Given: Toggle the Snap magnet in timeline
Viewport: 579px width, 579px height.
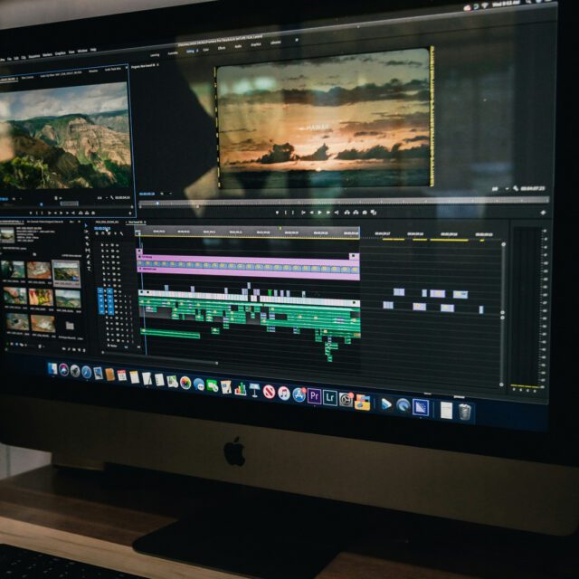Looking at the screenshot, I should [103, 233].
